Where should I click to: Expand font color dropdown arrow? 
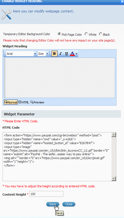point(77,54)
